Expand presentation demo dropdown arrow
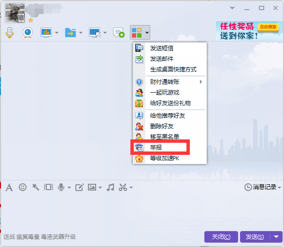Screen dimensions: 284x247 57,33
